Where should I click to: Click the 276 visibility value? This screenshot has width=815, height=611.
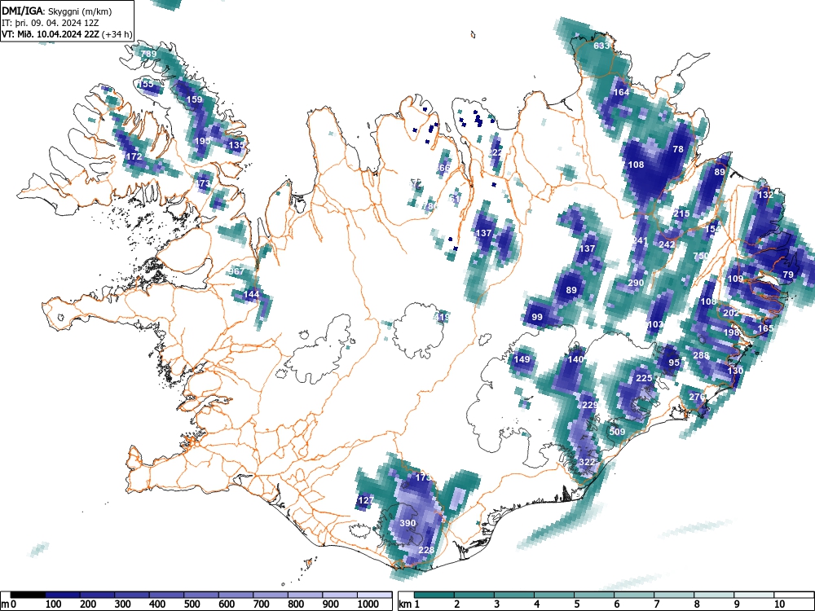pyautogui.click(x=697, y=397)
